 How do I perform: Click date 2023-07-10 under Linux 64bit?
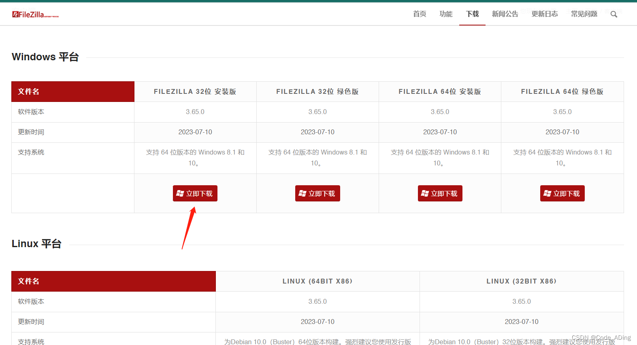point(317,322)
